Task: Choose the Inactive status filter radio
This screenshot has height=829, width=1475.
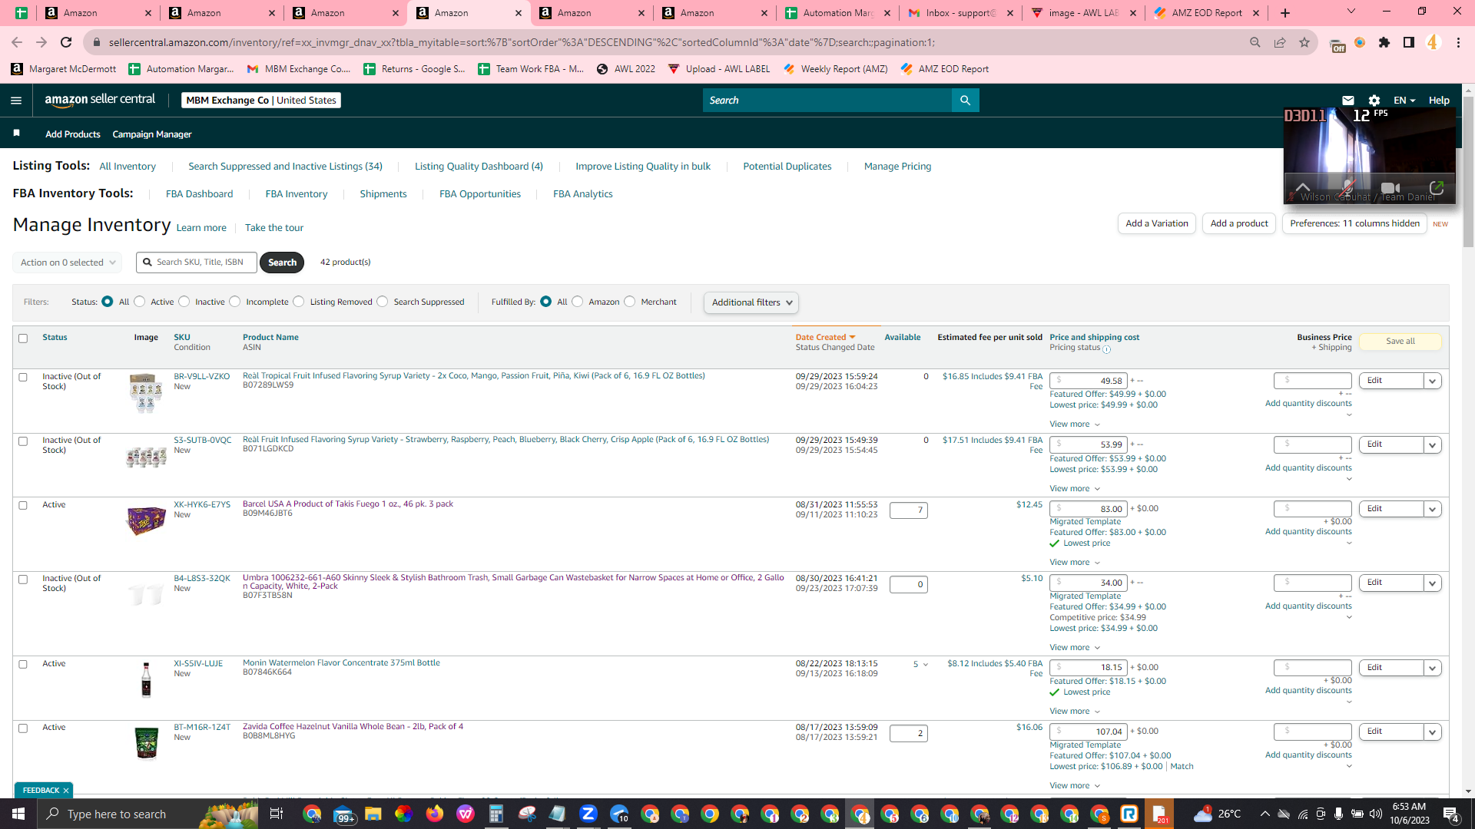Action: (x=184, y=302)
